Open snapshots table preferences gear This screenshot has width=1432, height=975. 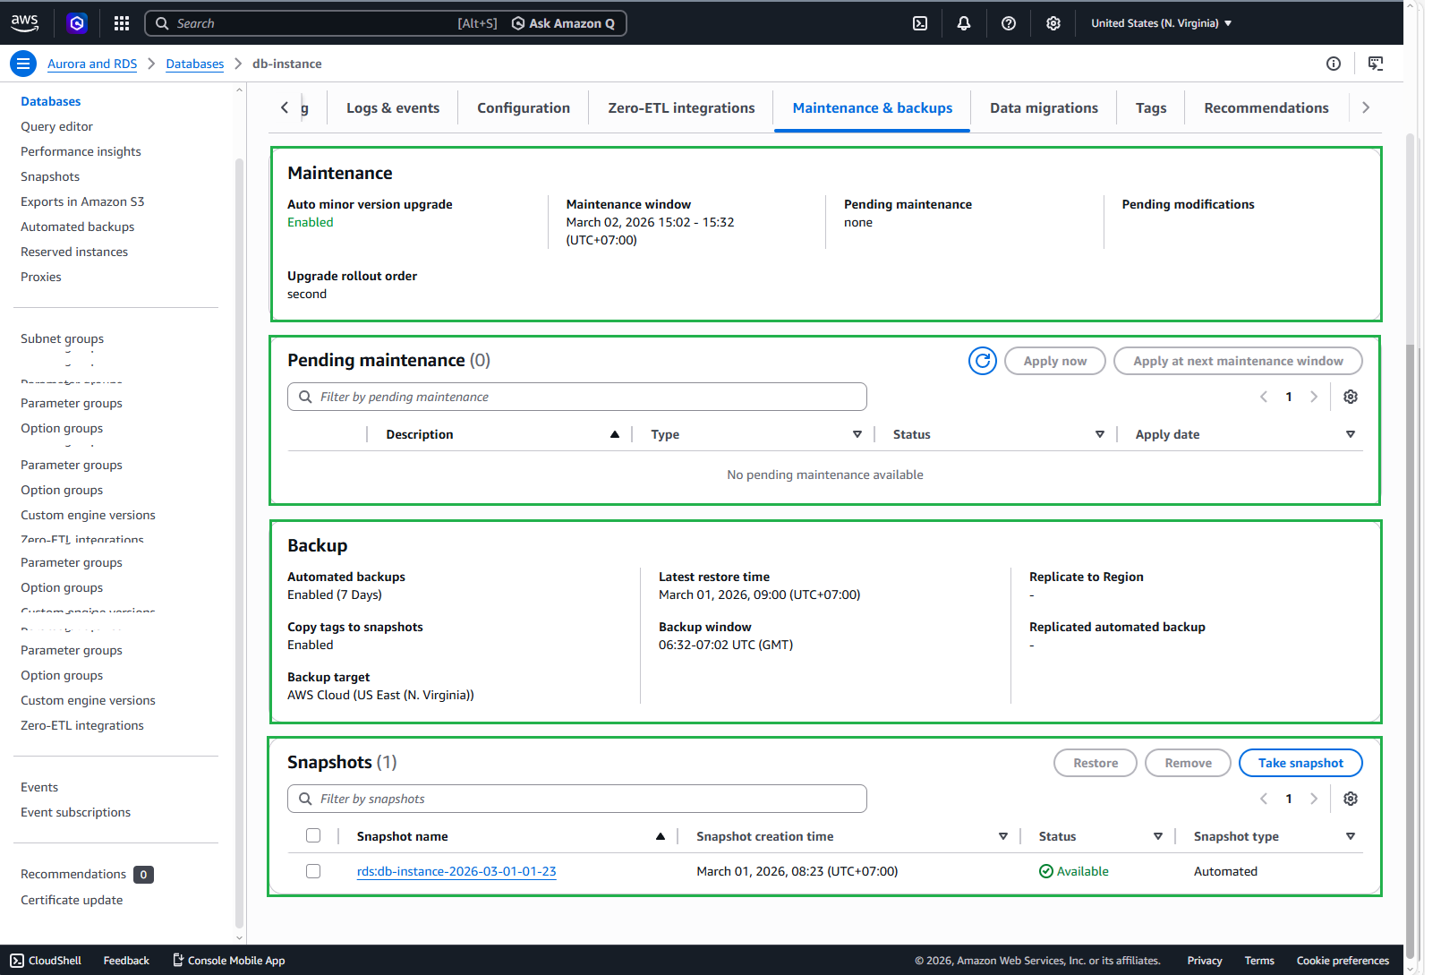point(1351,799)
